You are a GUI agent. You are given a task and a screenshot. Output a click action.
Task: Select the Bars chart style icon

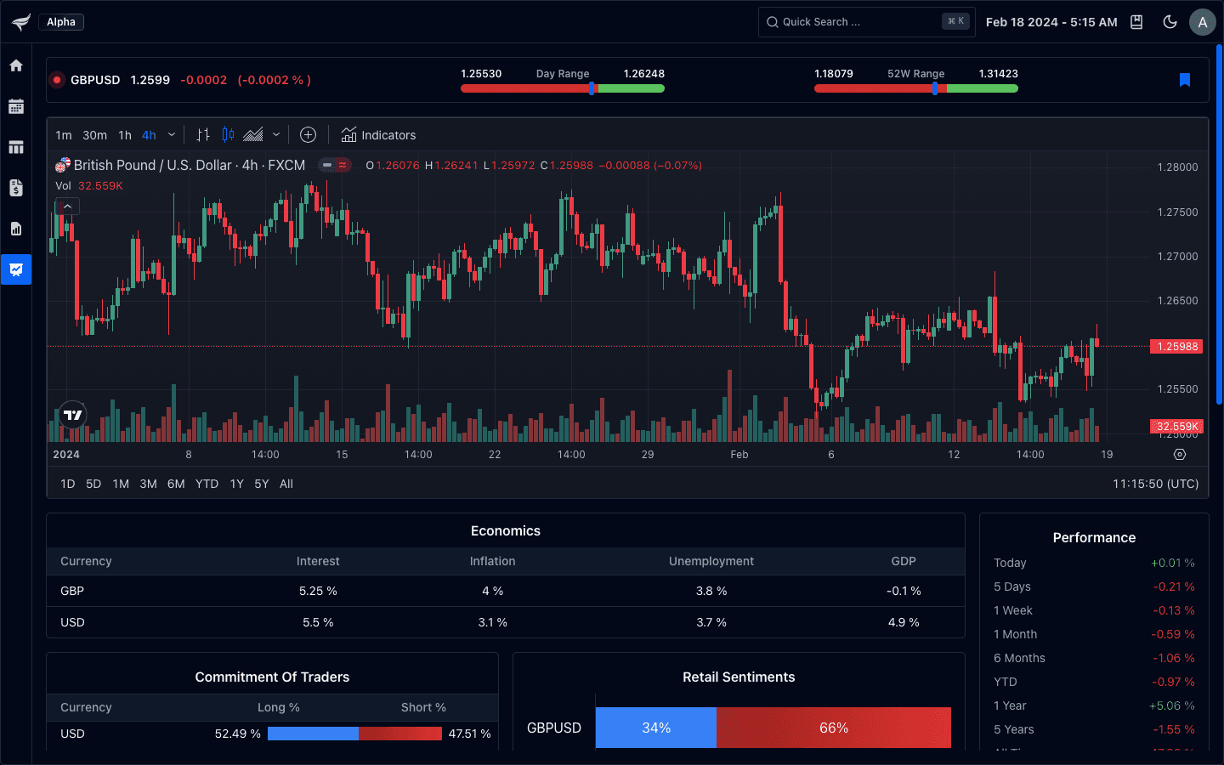point(203,135)
